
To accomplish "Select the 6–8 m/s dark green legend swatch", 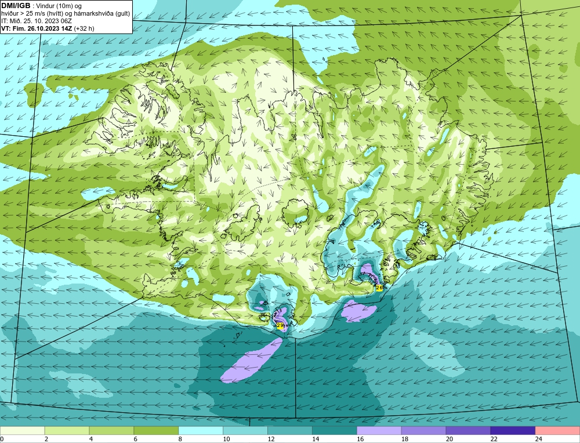I will click(x=156, y=431).
